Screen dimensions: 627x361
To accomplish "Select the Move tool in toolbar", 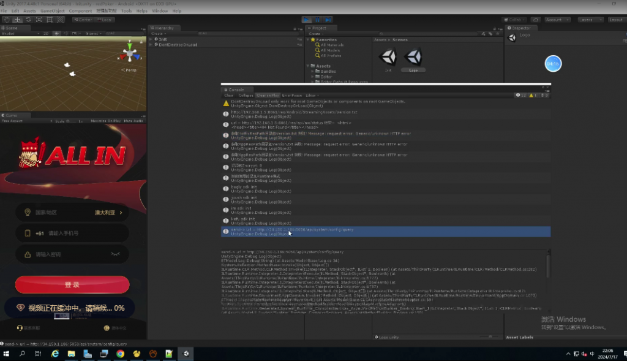I will [x=18, y=20].
